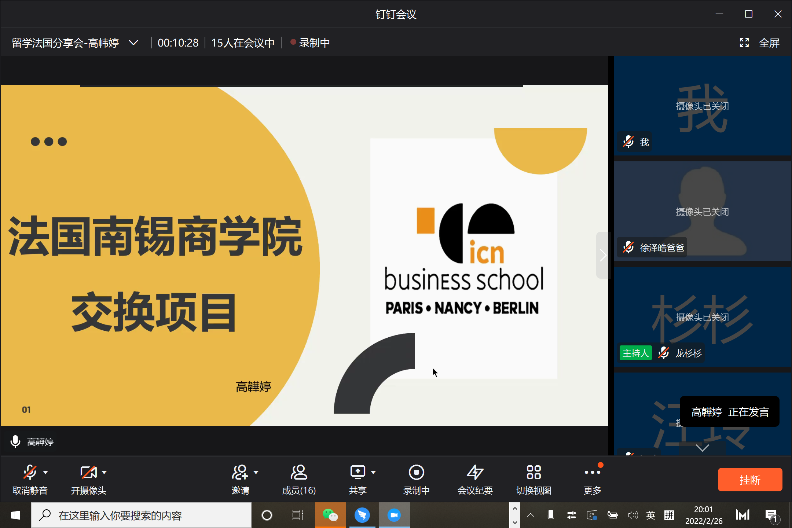The width and height of the screenshot is (792, 528).
Task: Open the system volume icon in the tray
Action: 632,515
